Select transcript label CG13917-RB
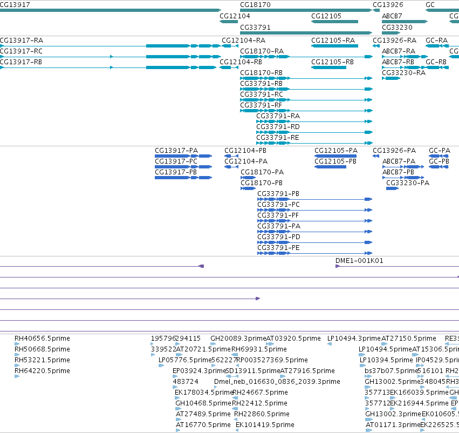459x433 pixels. (21, 62)
